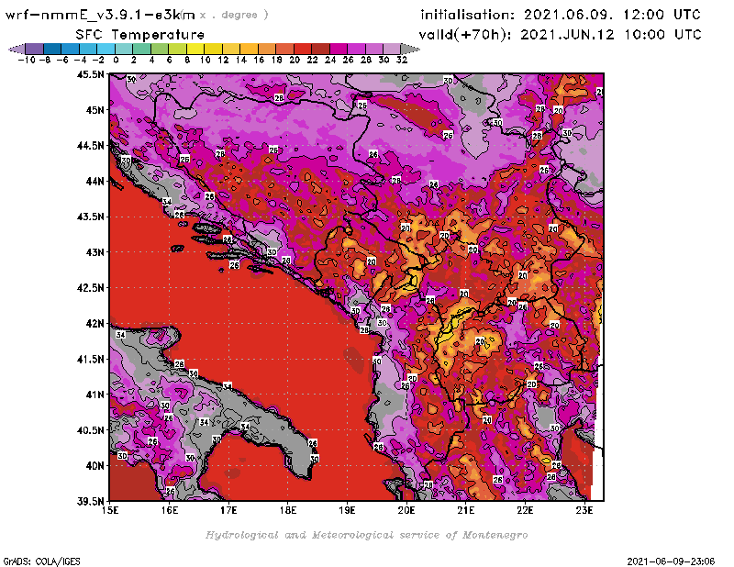Viewport: 734px width, 567px height.
Task: Click the '41N' latitude label
Action: (x=95, y=395)
